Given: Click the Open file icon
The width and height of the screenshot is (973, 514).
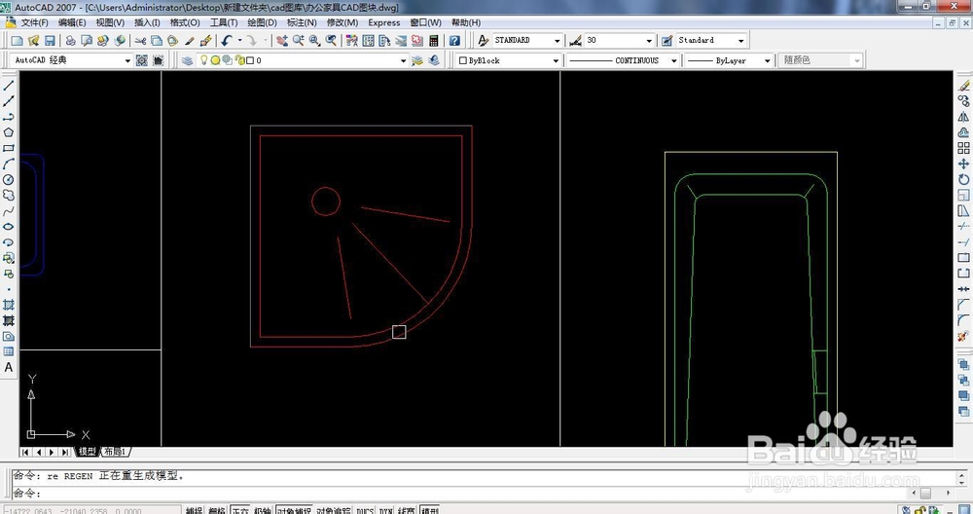Looking at the screenshot, I should pyautogui.click(x=33, y=40).
